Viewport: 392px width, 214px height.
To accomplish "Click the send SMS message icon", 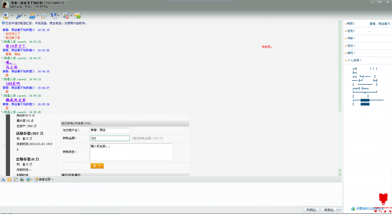I will (x=44, y=16).
